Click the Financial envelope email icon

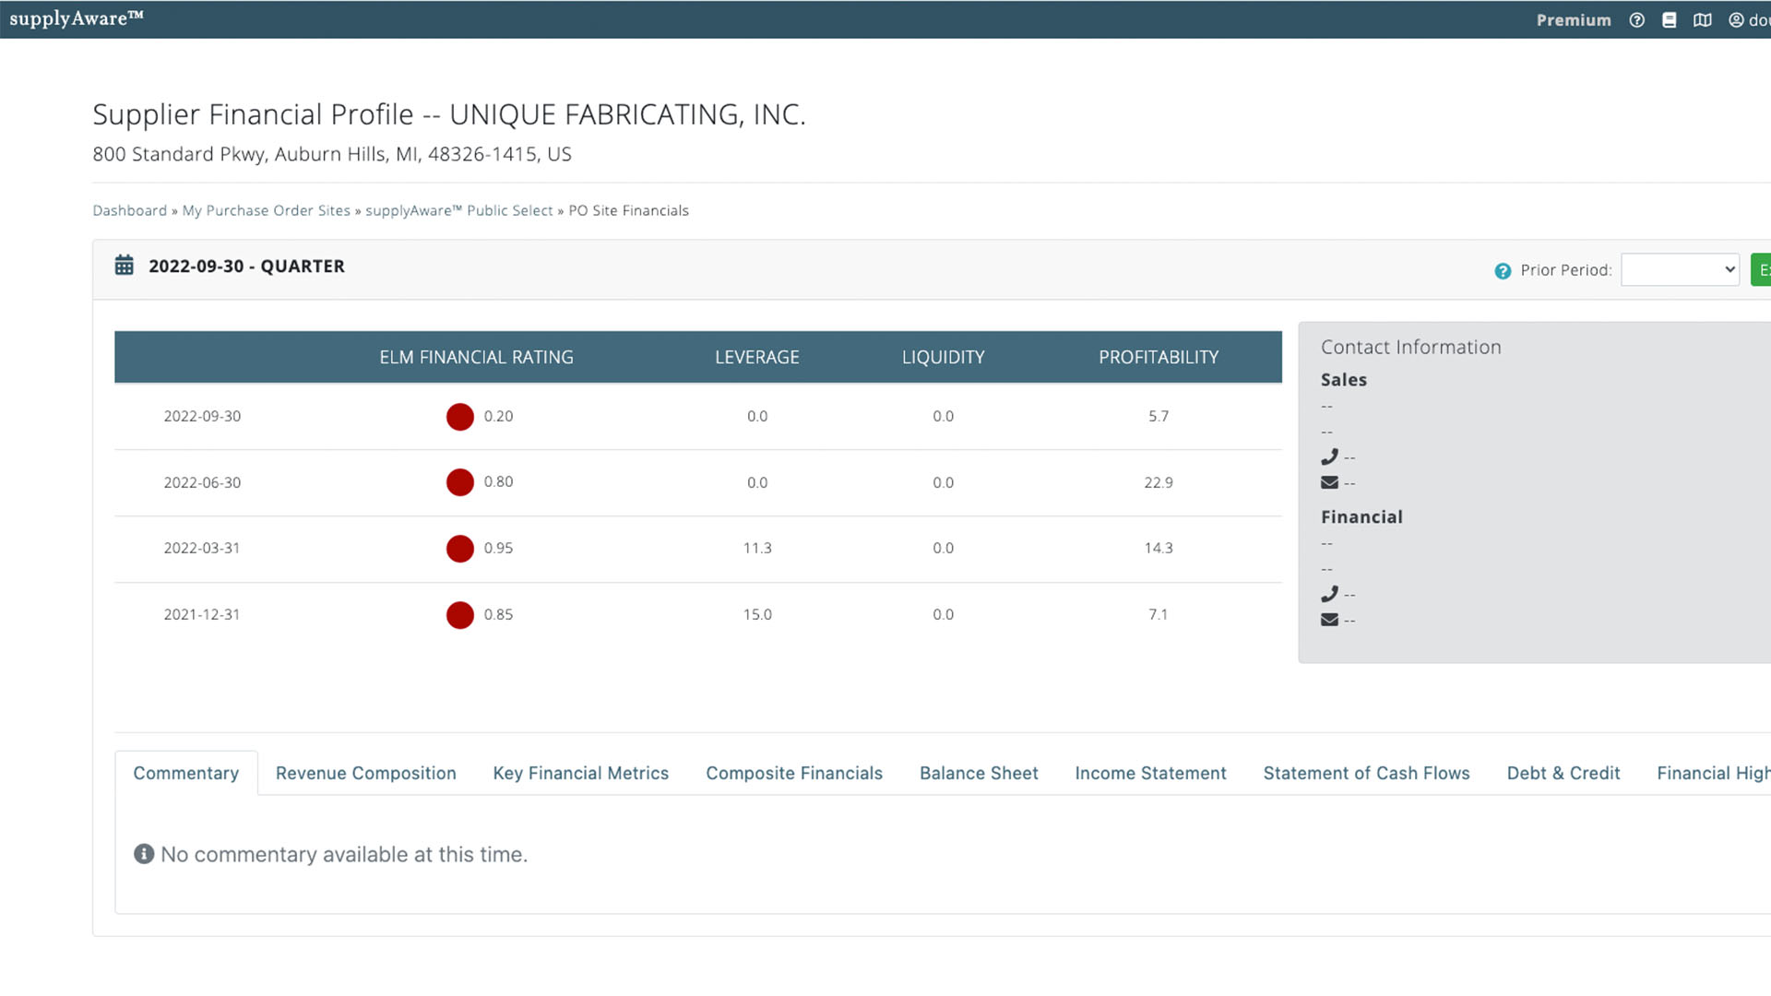[1329, 620]
